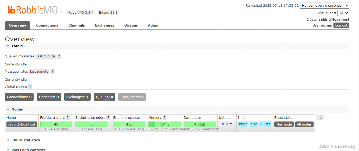The width and height of the screenshot is (359, 151).
Task: Open the Channels: 0 count
Action: [49, 97]
